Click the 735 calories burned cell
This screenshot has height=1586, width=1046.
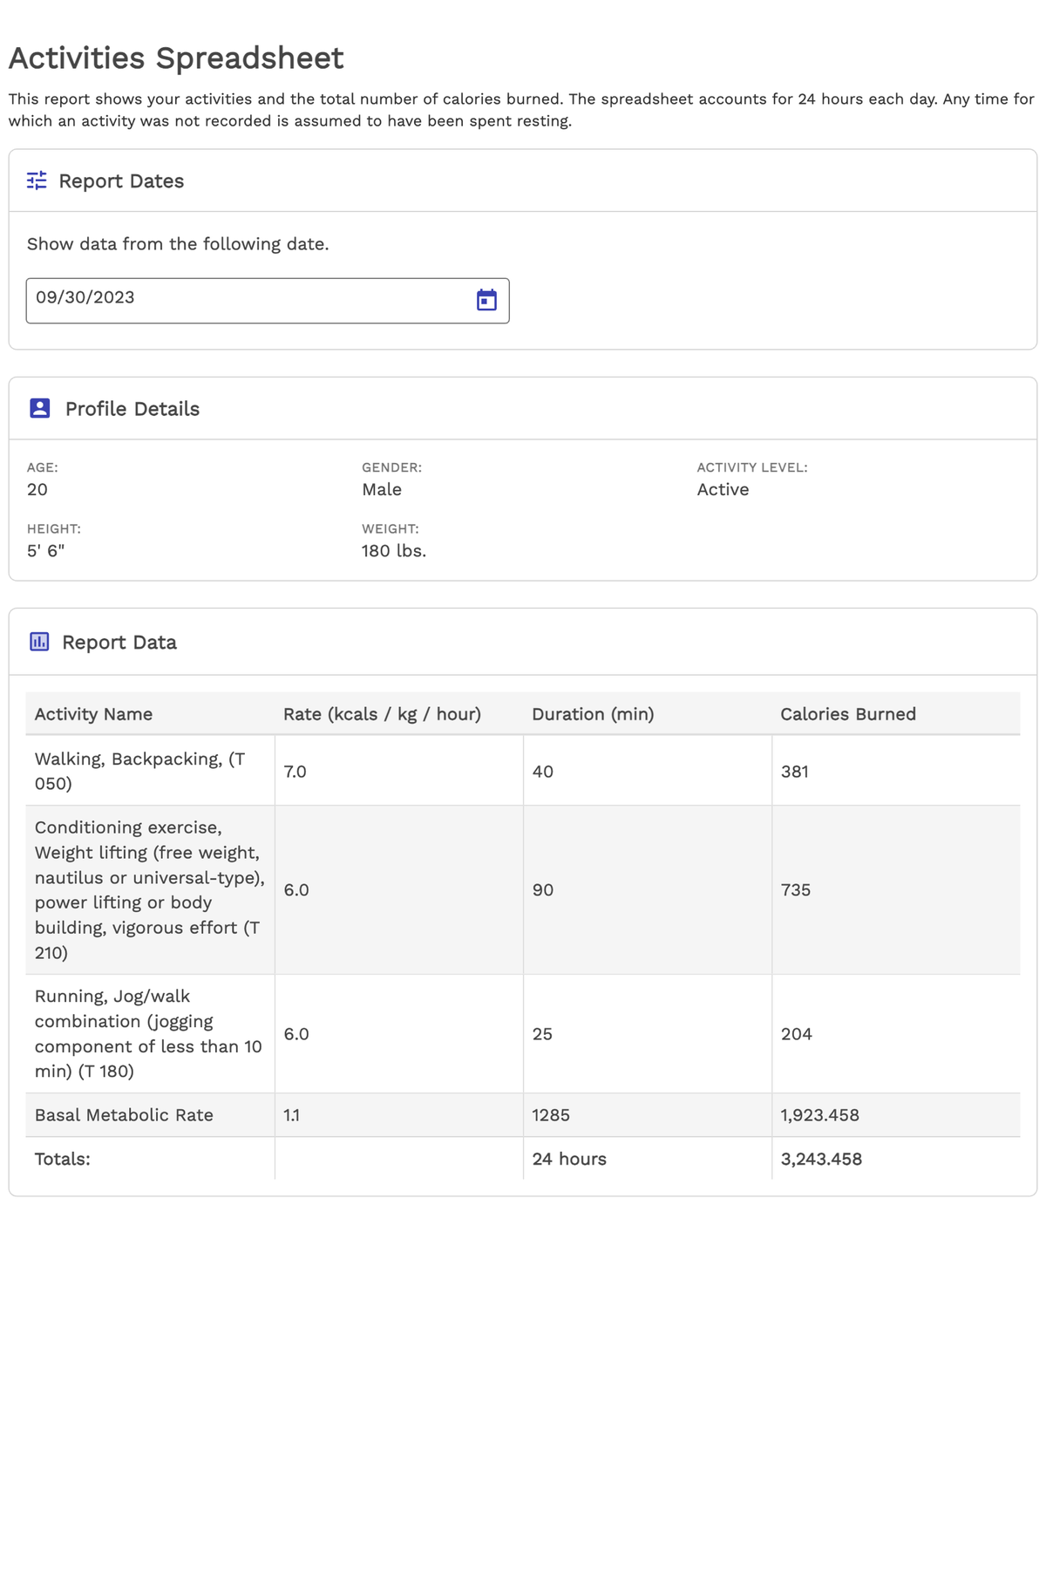[795, 889]
